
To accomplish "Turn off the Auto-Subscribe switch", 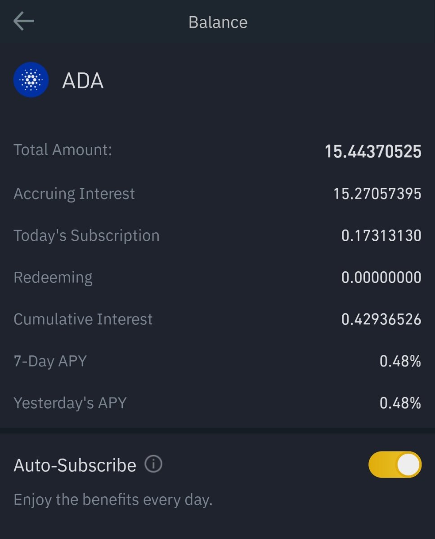I will 395,464.
